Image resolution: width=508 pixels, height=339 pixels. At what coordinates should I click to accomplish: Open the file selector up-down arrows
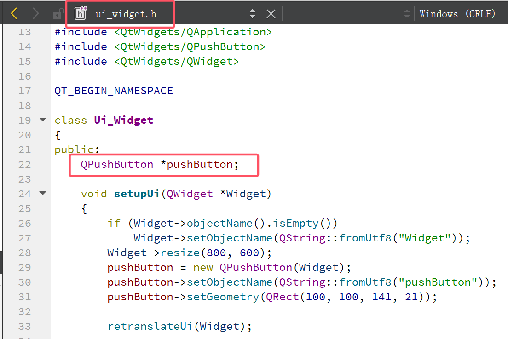click(252, 14)
